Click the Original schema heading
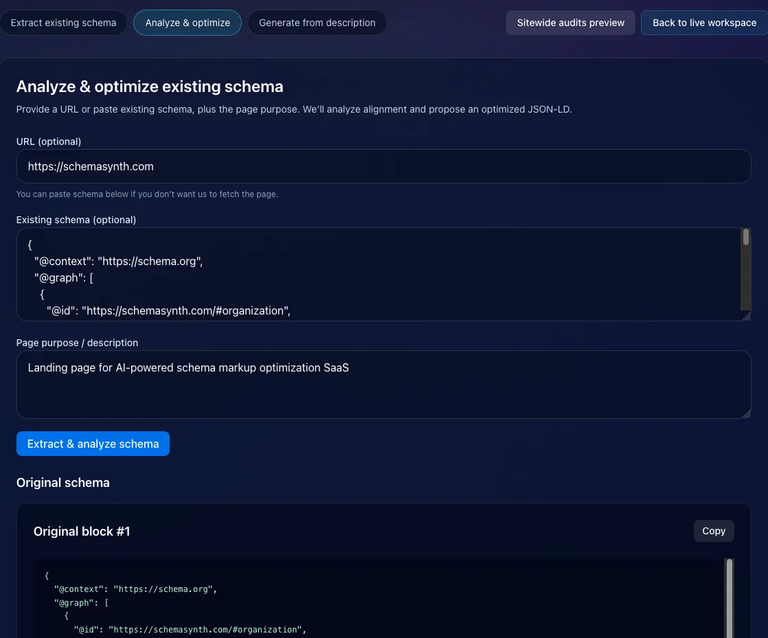The width and height of the screenshot is (768, 638). coord(63,483)
